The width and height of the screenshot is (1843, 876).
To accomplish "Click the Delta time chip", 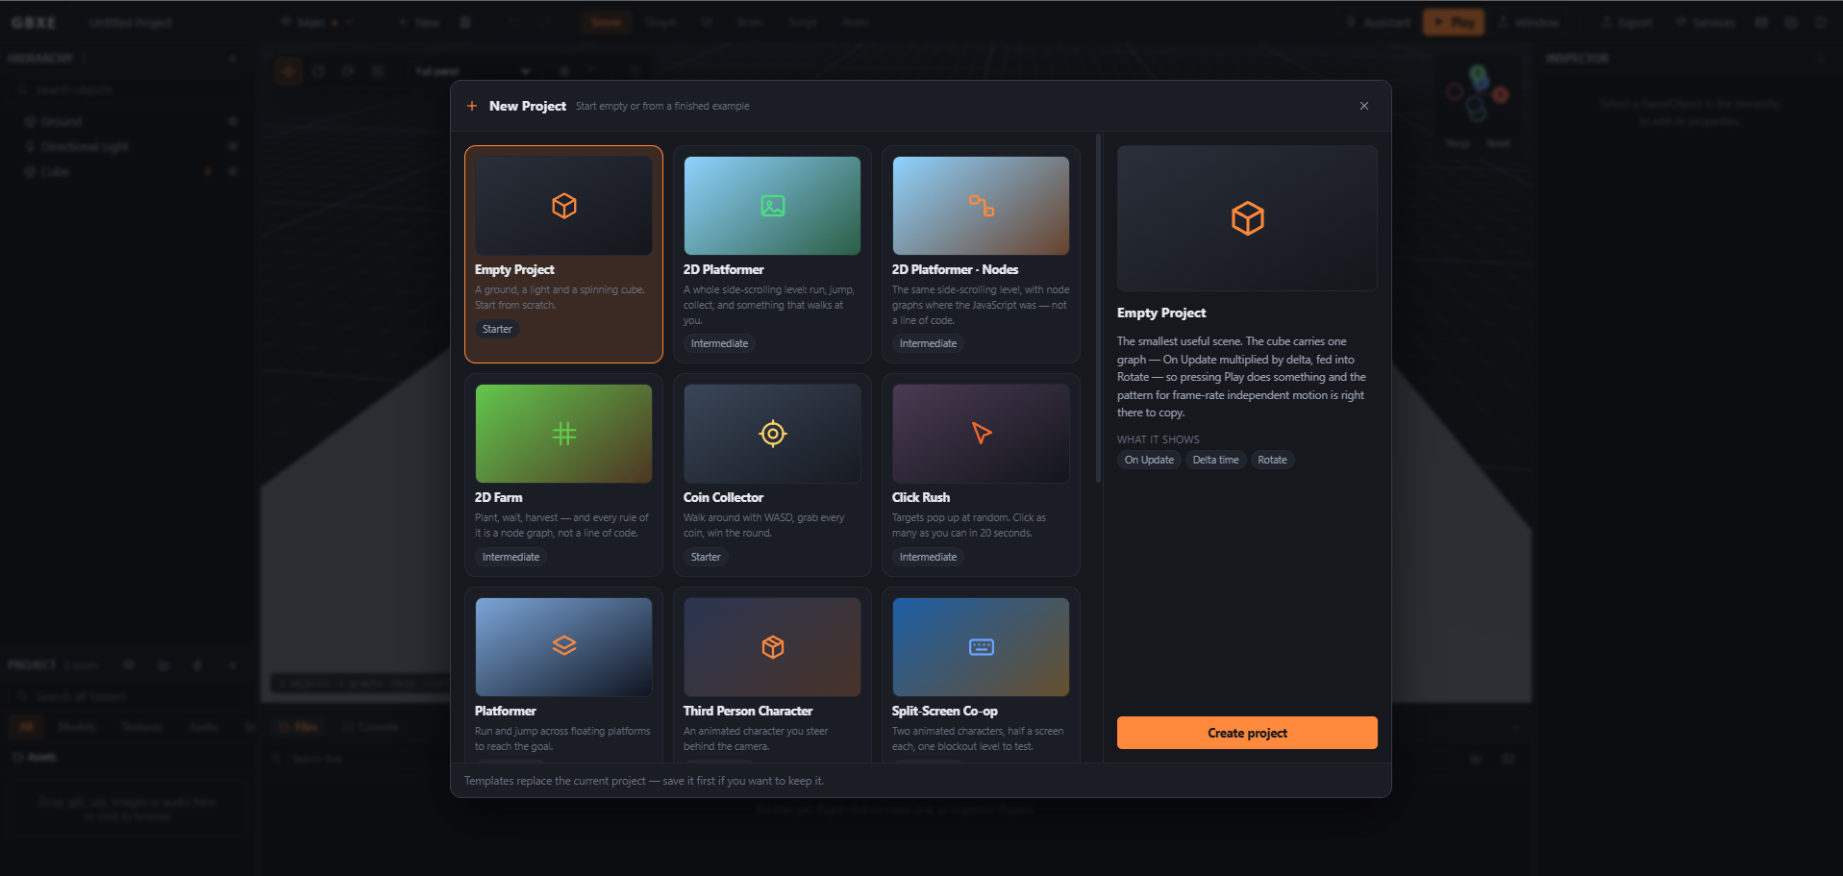I will [x=1215, y=460].
